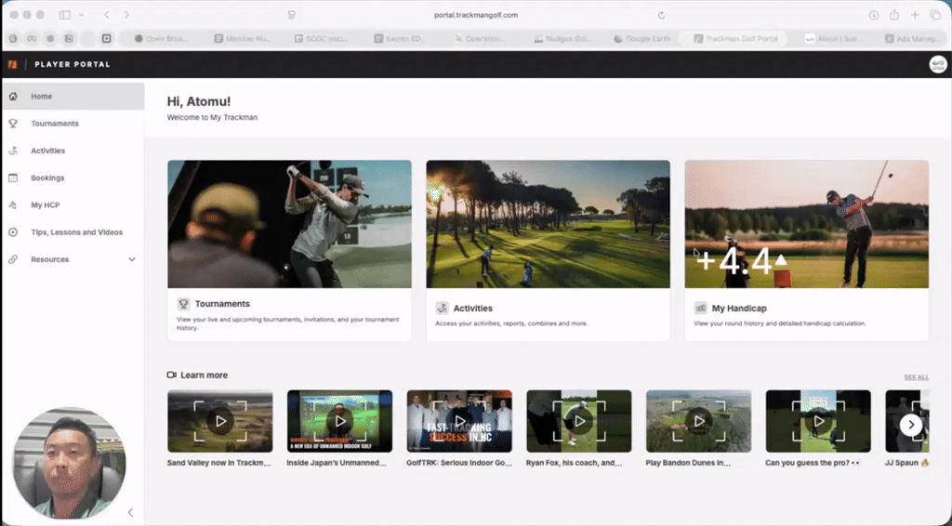Click the Tournaments trophy icon in sidebar
Viewport: 952px width, 526px height.
[13, 124]
